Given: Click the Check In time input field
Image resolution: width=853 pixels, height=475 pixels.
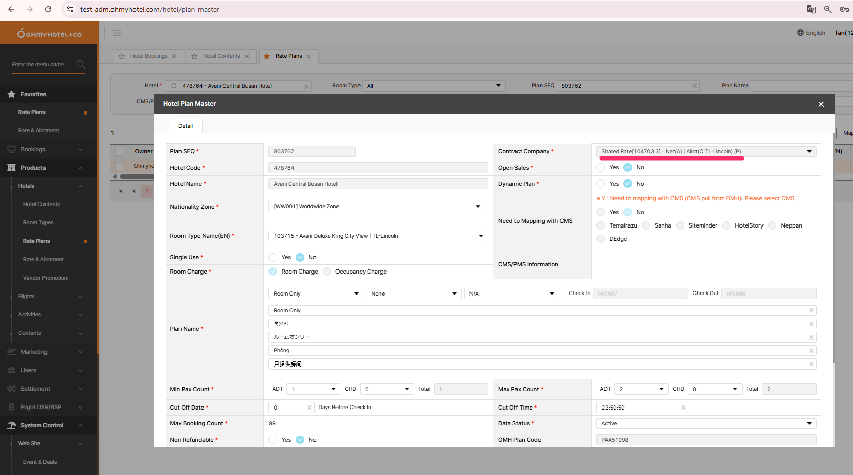Looking at the screenshot, I should 640,293.
